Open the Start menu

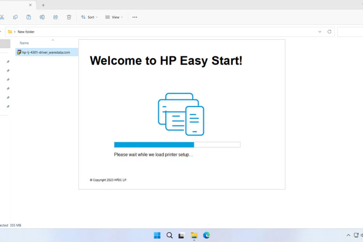157,235
